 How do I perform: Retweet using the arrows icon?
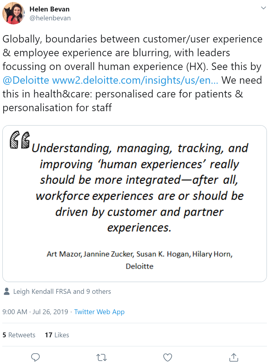[101, 357]
